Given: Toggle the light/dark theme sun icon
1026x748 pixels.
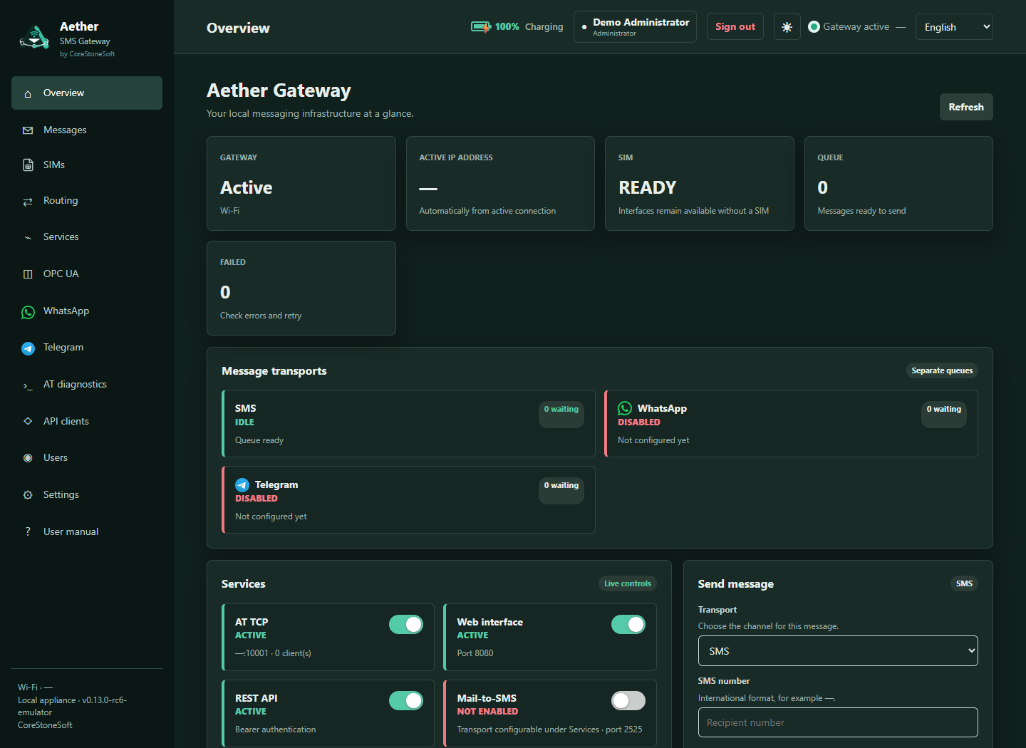Looking at the screenshot, I should click(x=787, y=27).
